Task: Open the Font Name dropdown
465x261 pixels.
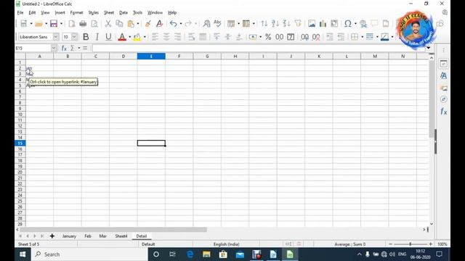Action: pyautogui.click(x=56, y=37)
